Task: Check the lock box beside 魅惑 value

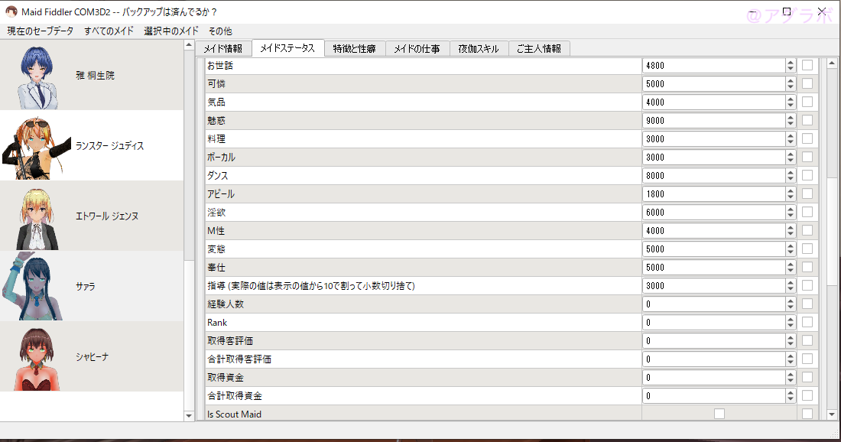Action: [x=807, y=120]
